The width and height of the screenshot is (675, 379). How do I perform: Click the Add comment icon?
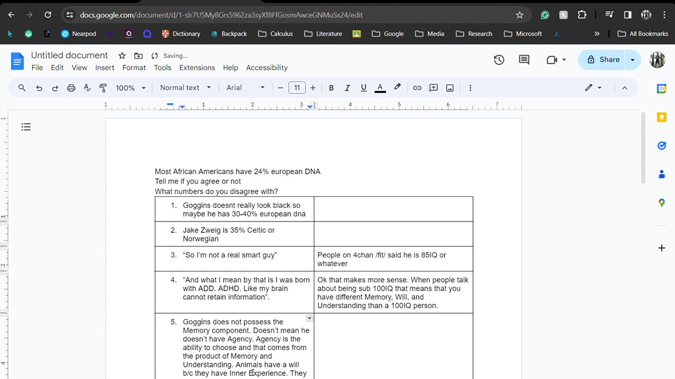coord(433,88)
